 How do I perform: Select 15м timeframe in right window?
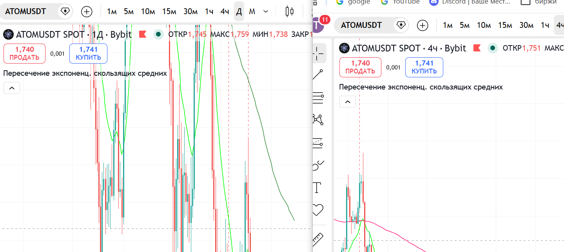pyautogui.click(x=505, y=26)
